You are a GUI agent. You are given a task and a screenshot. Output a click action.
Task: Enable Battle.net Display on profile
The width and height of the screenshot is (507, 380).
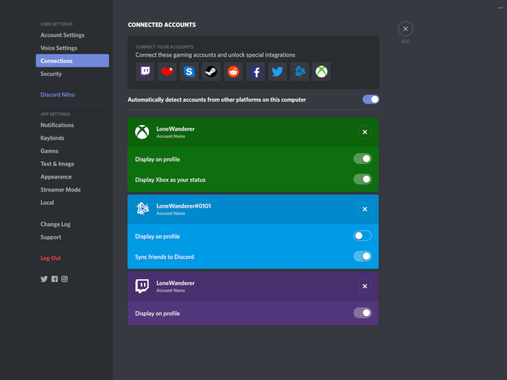click(362, 236)
